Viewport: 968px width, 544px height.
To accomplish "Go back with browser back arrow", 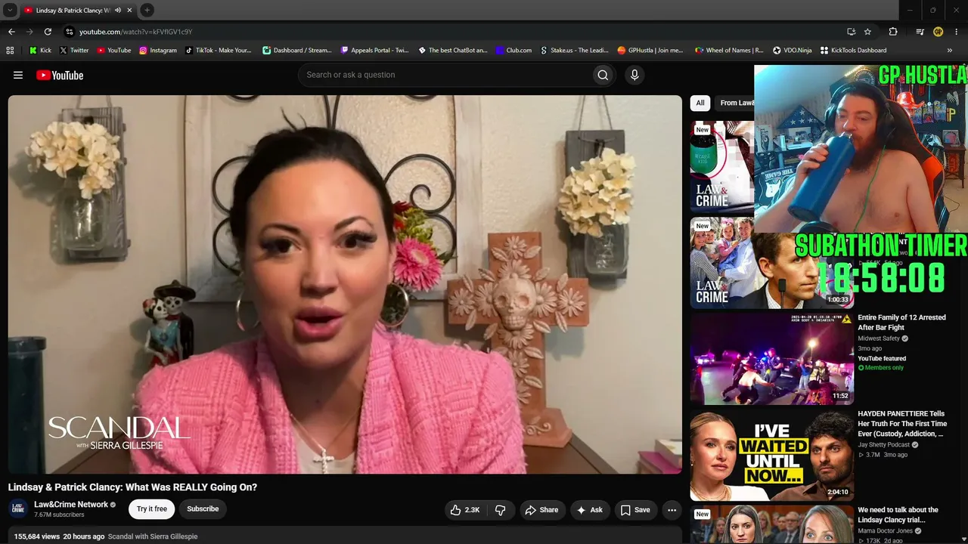I will 11,32.
